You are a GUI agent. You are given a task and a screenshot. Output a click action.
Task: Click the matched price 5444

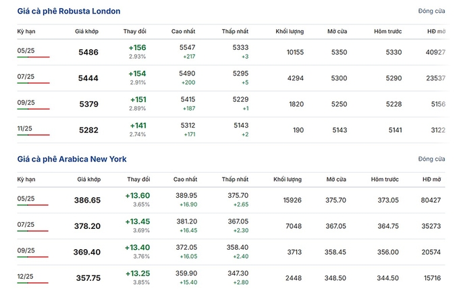click(88, 78)
